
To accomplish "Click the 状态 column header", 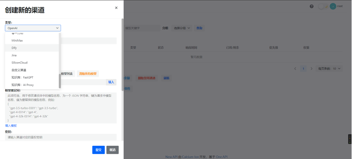I will [161, 48].
